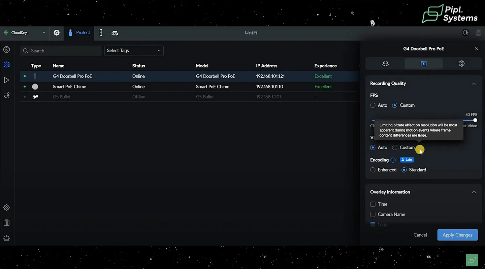Image resolution: width=485 pixels, height=269 pixels.
Task: Close the G4 Doorbell Pro PoE panel
Action: tap(477, 49)
